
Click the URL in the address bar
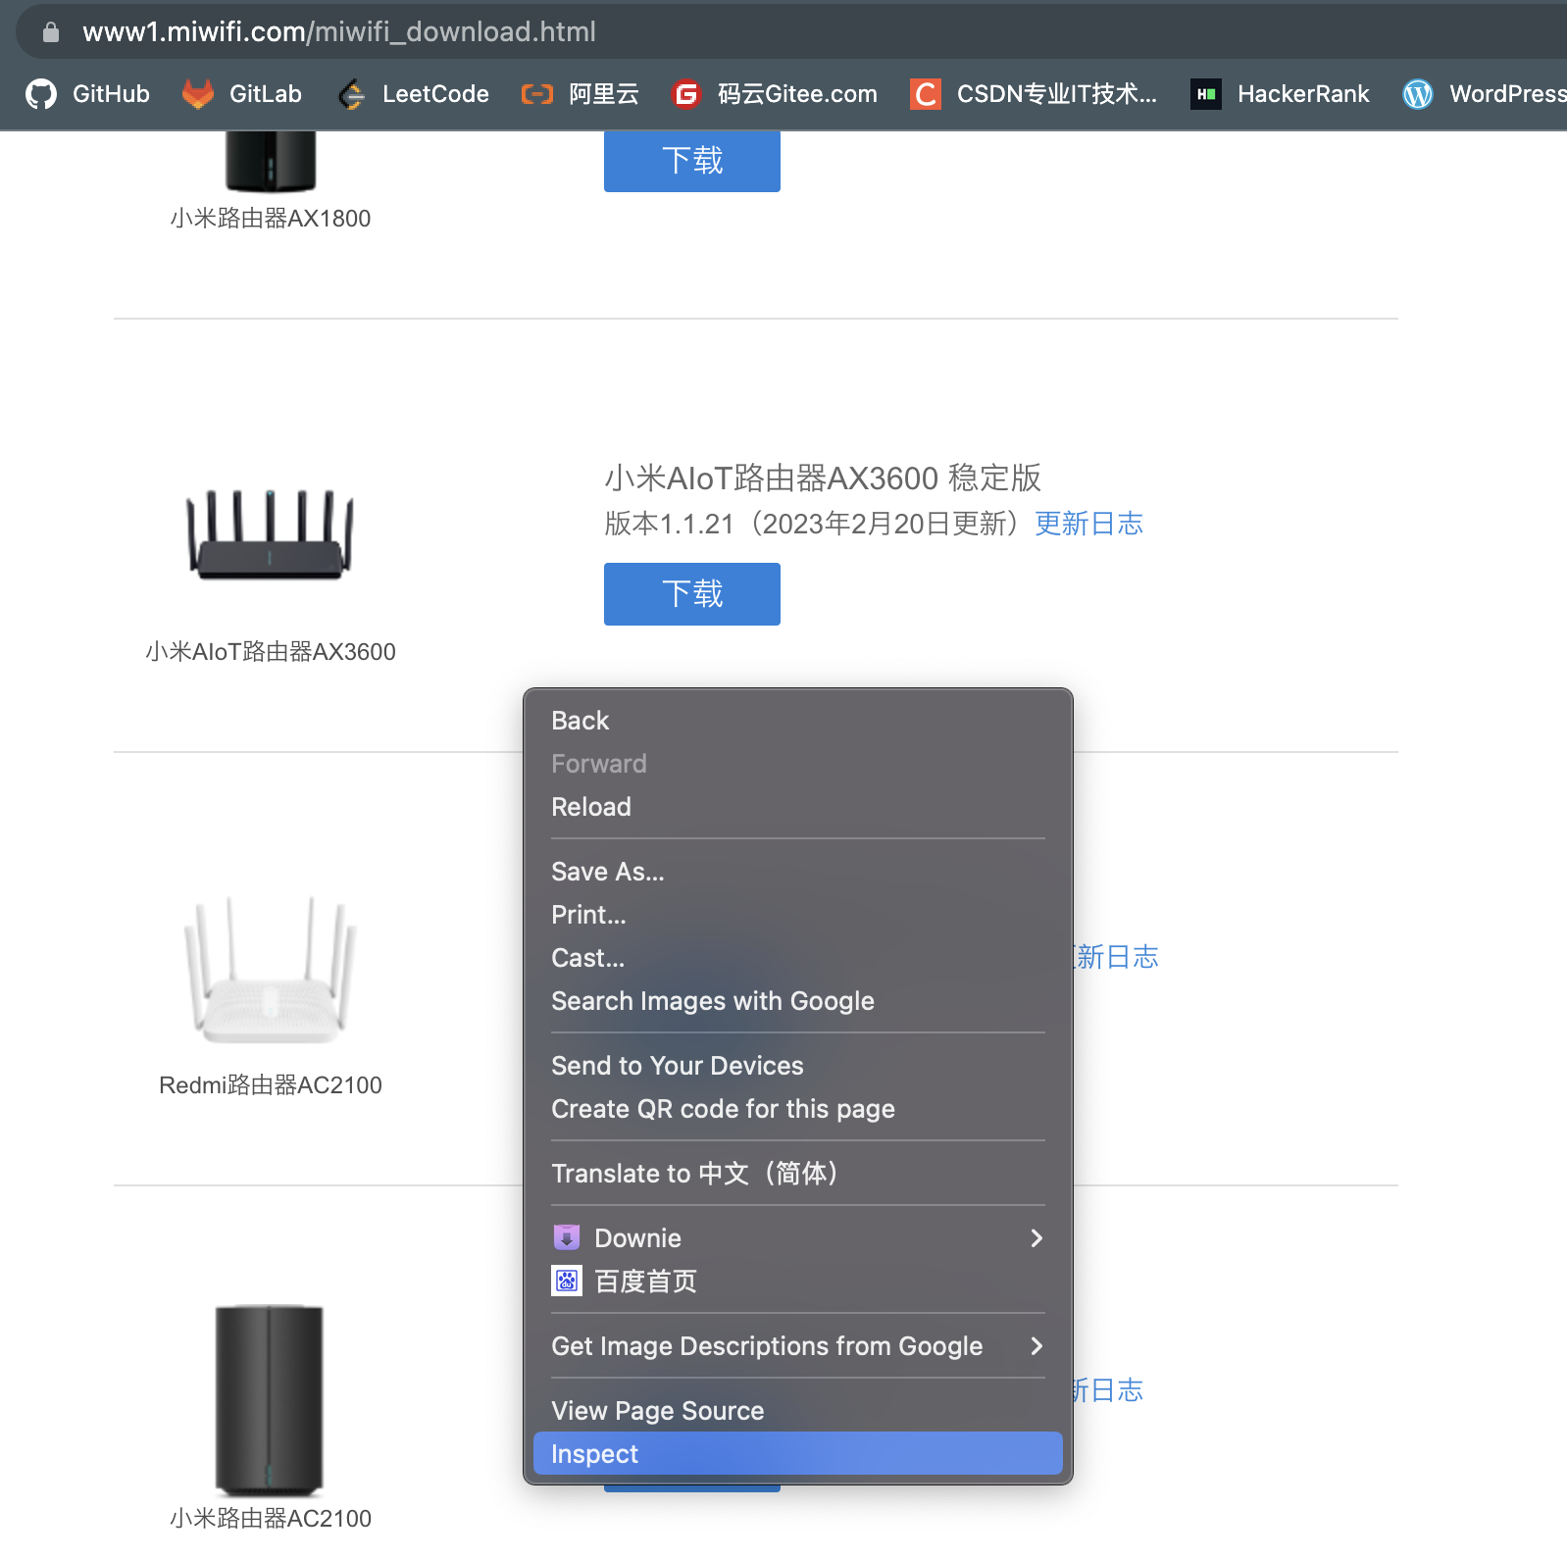(x=339, y=32)
